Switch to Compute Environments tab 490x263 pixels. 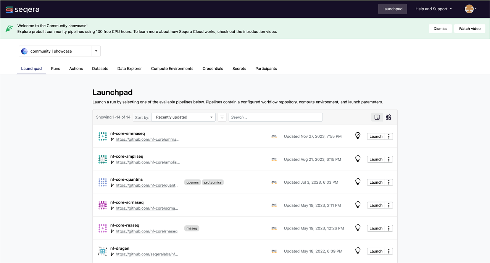pos(172,69)
